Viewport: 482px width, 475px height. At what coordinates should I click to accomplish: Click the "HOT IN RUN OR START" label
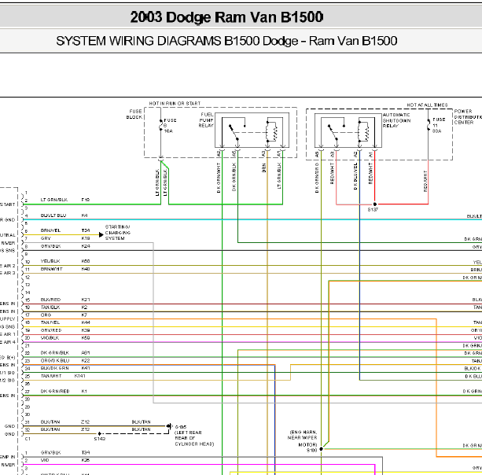[175, 104]
